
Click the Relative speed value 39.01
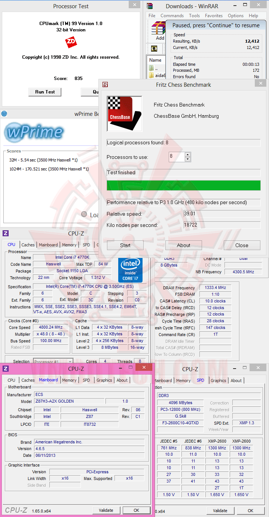pyautogui.click(x=221, y=214)
